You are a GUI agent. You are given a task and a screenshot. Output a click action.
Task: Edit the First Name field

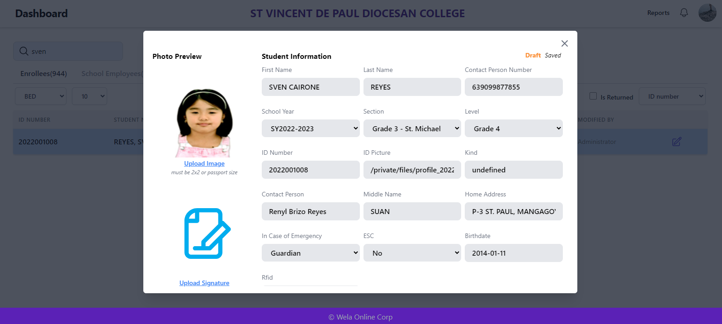[x=311, y=87]
